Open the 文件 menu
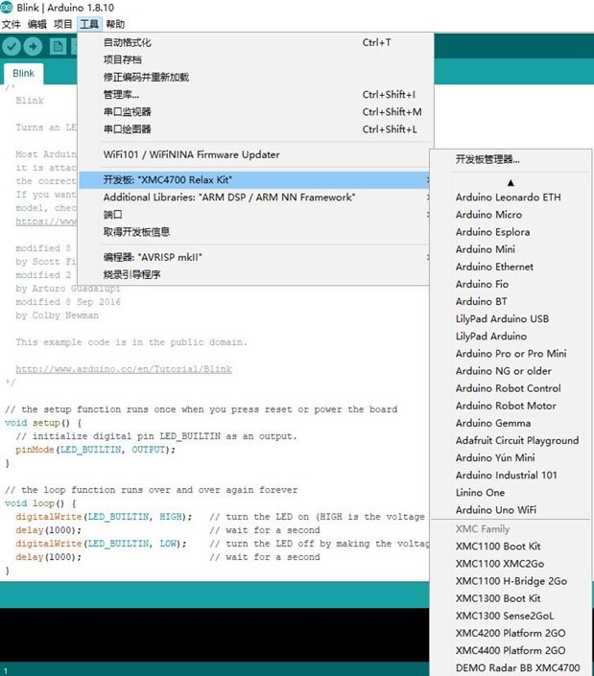594x676 pixels. [x=12, y=24]
